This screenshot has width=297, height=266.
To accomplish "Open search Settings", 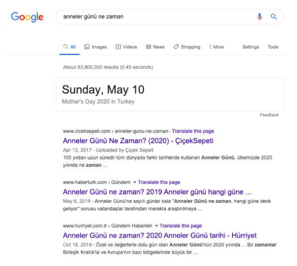I will [250, 47].
